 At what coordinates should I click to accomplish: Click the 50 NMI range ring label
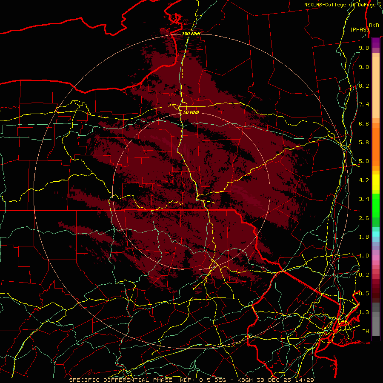pos(191,112)
